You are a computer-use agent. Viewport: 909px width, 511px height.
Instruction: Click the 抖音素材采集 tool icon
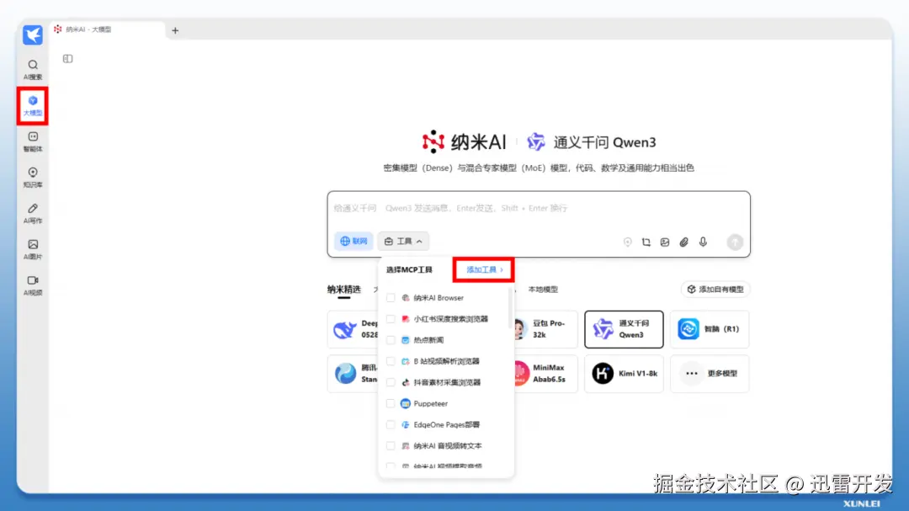[x=405, y=382]
